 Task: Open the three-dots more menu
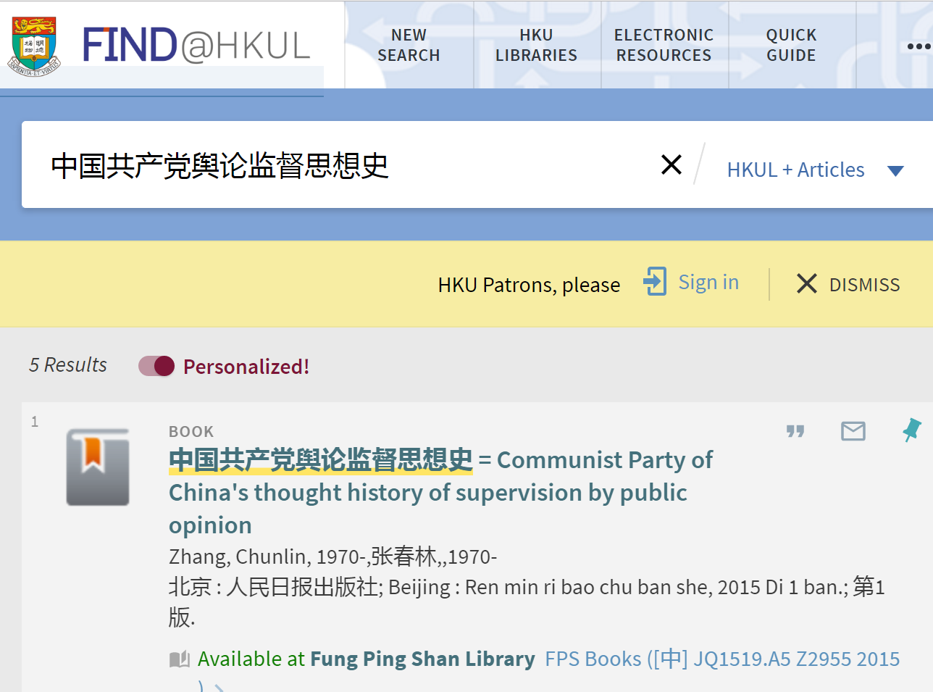click(x=918, y=46)
